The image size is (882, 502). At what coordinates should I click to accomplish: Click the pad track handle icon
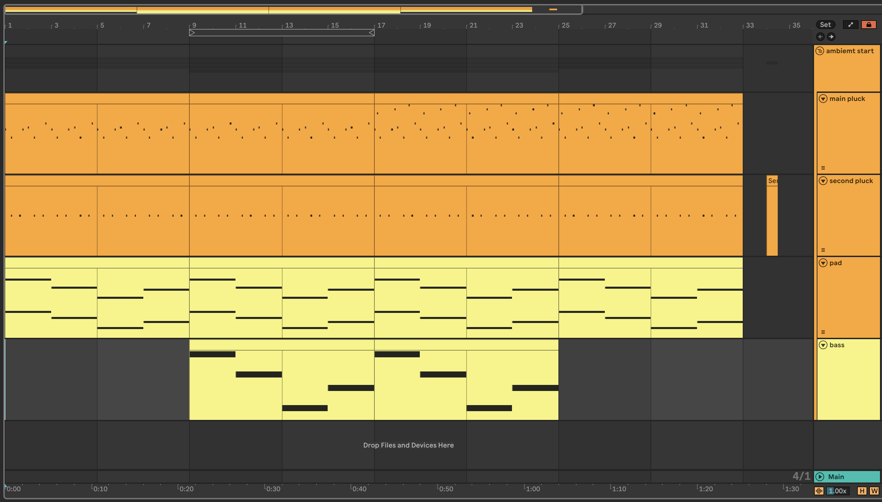tap(823, 332)
